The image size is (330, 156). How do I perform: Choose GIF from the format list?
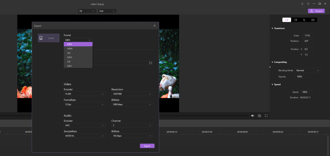click(78, 62)
